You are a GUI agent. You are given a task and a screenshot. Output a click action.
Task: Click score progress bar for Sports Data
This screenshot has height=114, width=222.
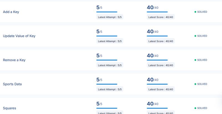tap(157, 84)
